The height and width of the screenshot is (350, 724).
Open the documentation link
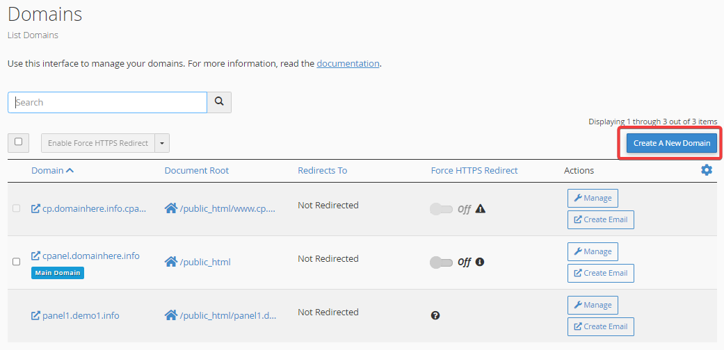pyautogui.click(x=348, y=63)
